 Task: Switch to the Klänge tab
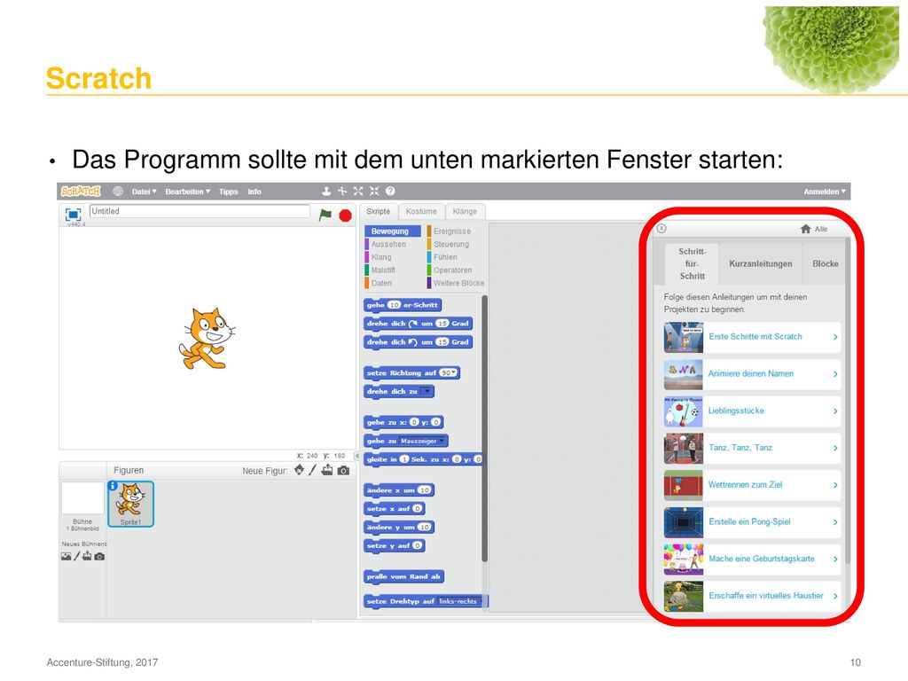pyautogui.click(x=465, y=212)
